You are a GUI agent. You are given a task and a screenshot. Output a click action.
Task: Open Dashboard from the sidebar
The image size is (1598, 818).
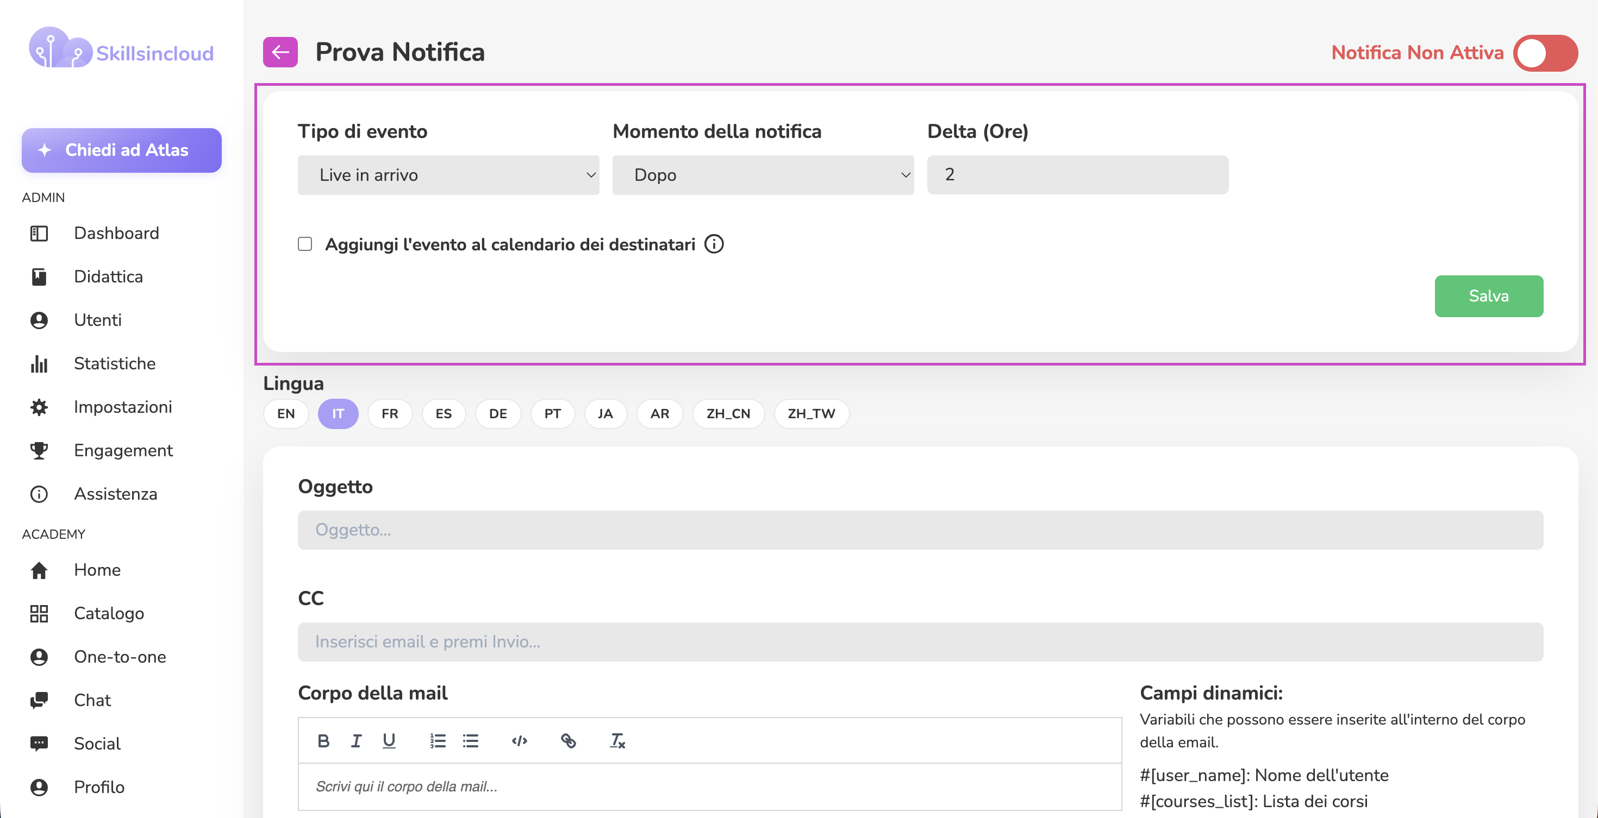(117, 233)
